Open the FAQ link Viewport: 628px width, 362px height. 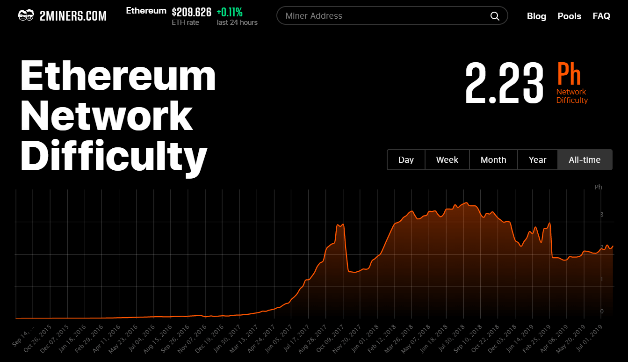point(601,16)
